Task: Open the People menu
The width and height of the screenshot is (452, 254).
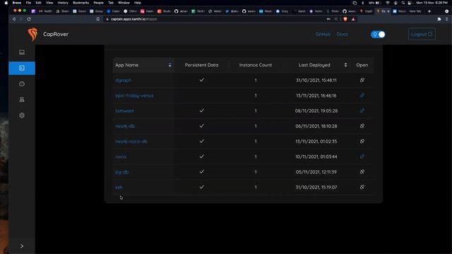Action: click(98, 3)
